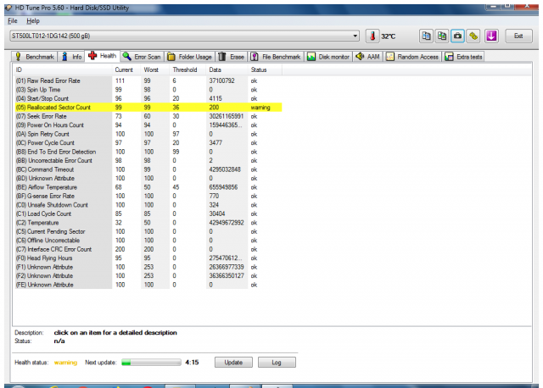Click the thermometer temperature icon
The width and height of the screenshot is (543, 388).
[372, 36]
